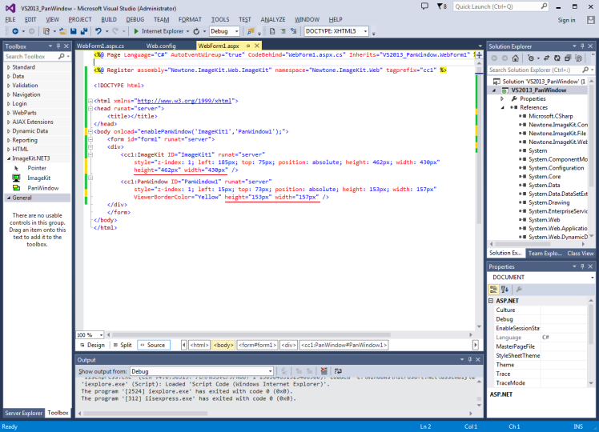This screenshot has height=432, width=599.
Task: Click the New Project toolbar icon
Action: [46, 31]
